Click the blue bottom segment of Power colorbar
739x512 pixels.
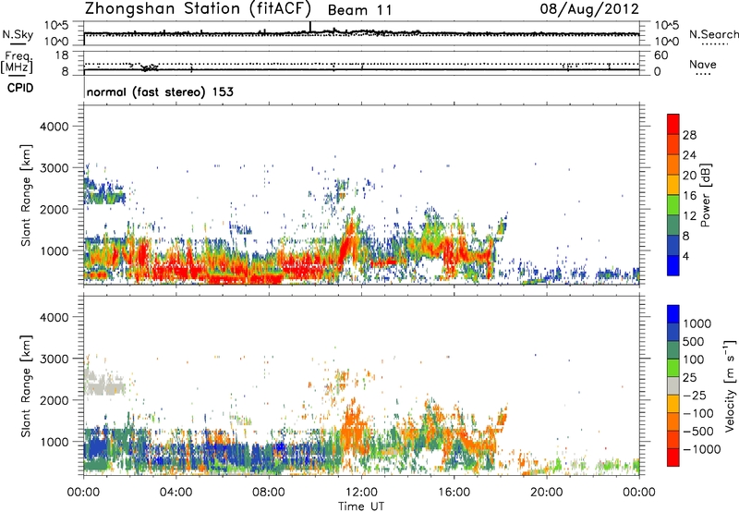tap(673, 265)
